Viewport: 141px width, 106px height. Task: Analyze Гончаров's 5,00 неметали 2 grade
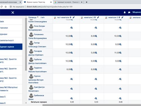click(96, 53)
